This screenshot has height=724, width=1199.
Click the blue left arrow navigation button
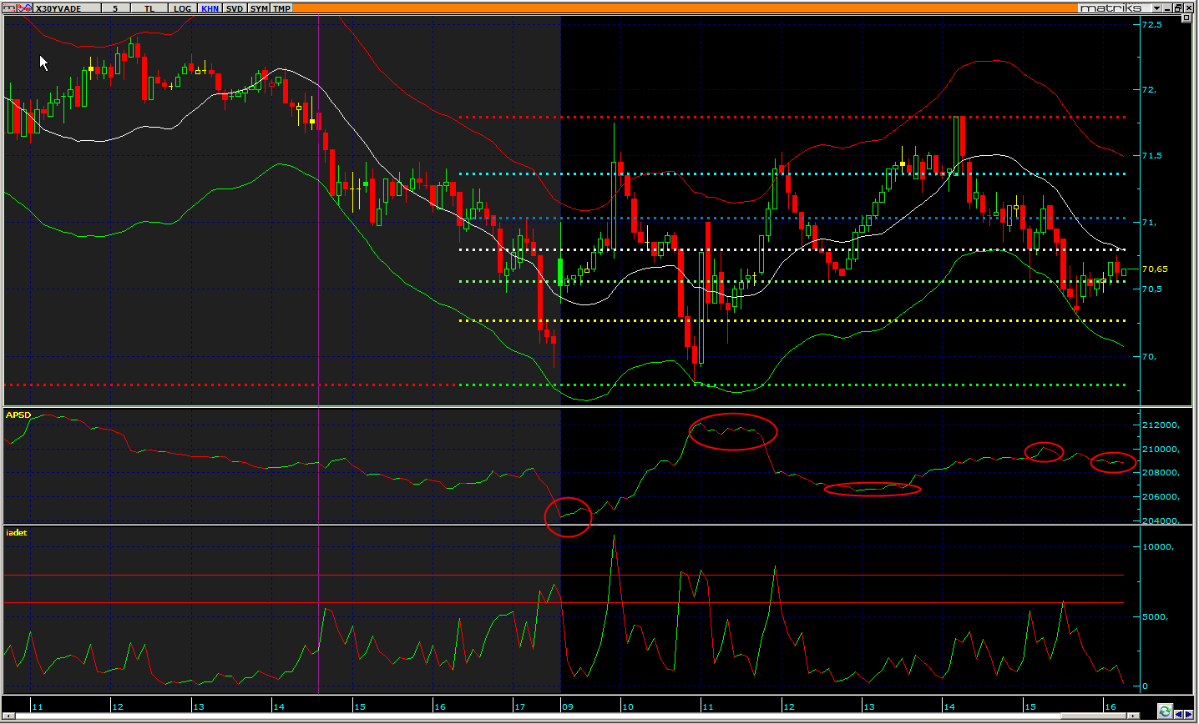tap(1179, 715)
